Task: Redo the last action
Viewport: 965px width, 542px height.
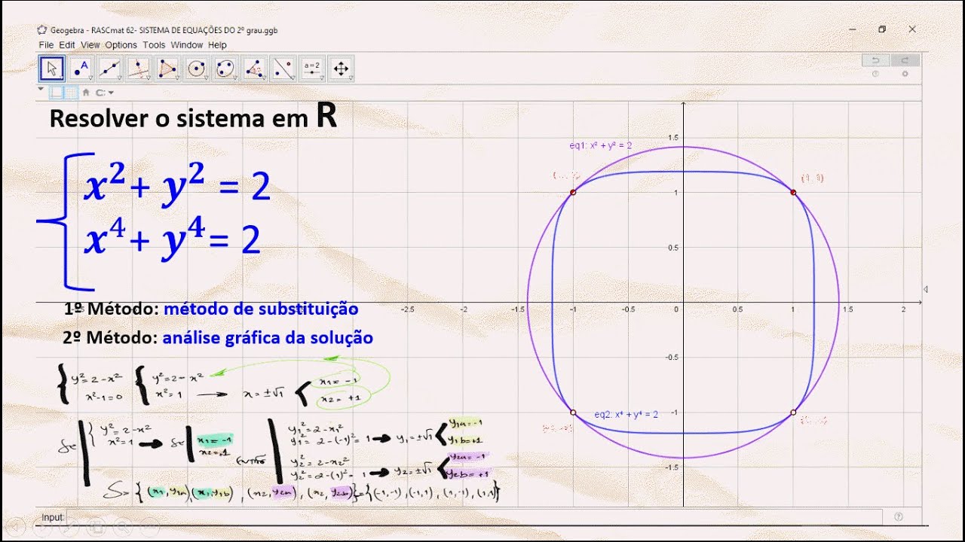Action: pyautogui.click(x=905, y=60)
